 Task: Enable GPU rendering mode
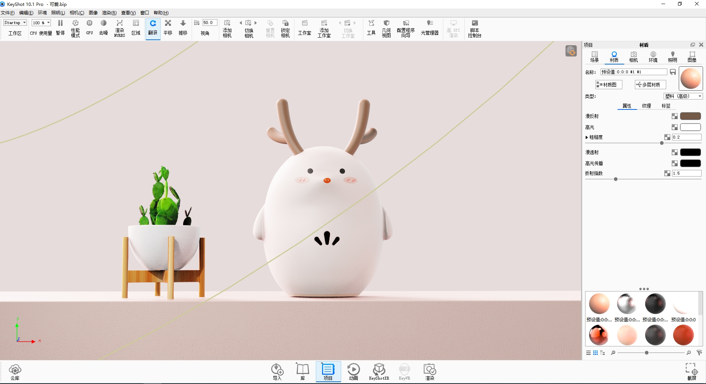click(x=90, y=28)
